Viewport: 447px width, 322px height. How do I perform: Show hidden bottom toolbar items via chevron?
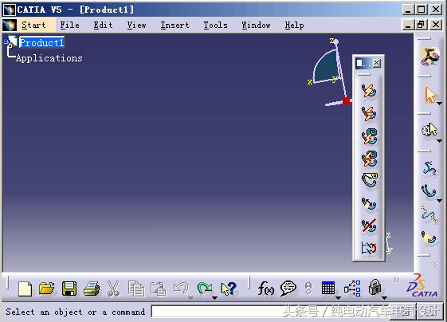point(396,280)
